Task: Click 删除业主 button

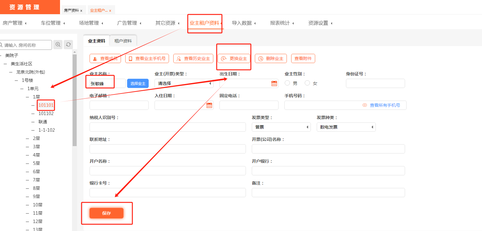Action: click(x=271, y=58)
